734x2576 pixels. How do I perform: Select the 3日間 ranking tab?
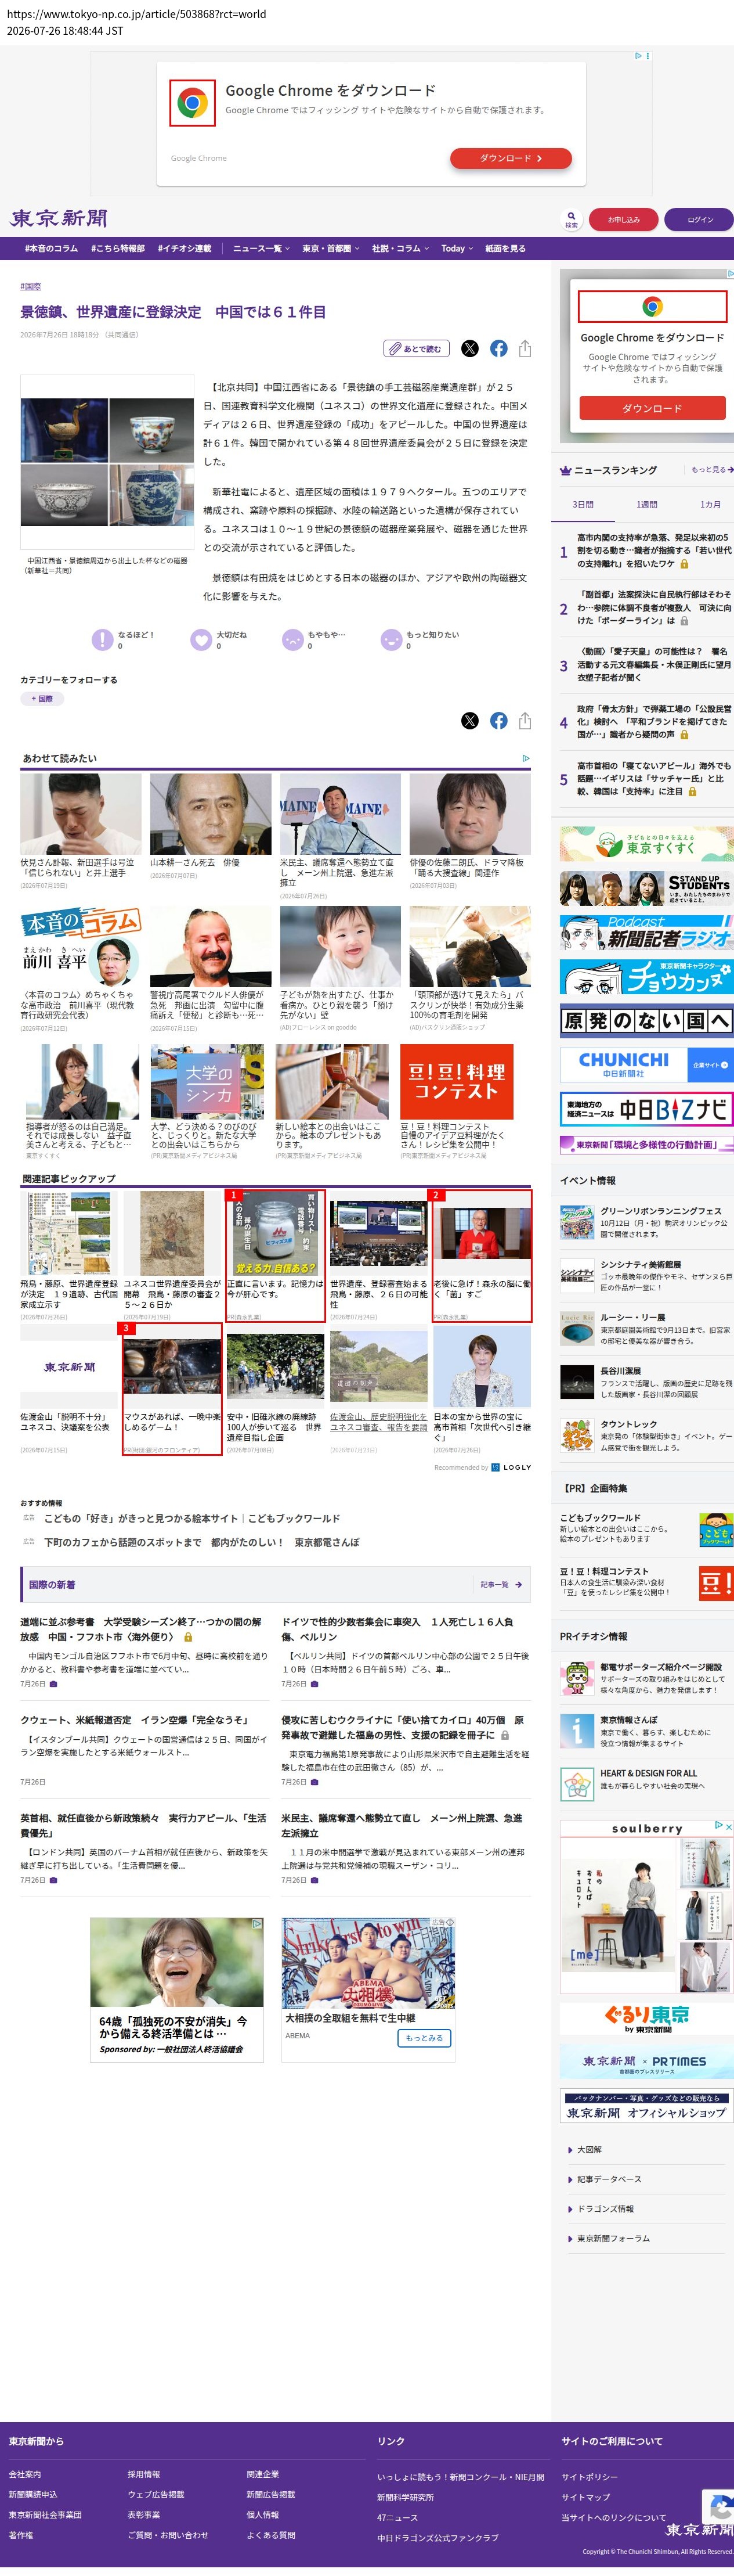coord(582,504)
